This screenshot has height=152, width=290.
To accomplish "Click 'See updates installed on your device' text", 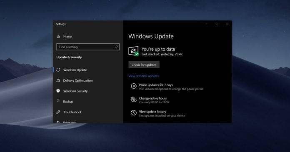I will [162, 116].
